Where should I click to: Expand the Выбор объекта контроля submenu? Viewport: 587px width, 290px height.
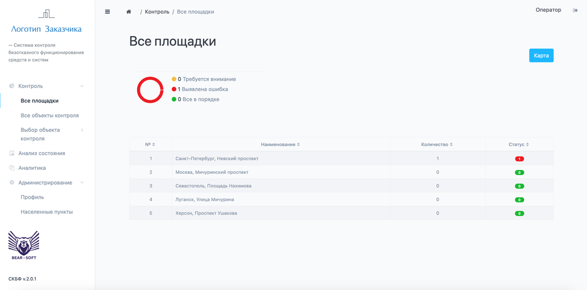click(x=82, y=130)
